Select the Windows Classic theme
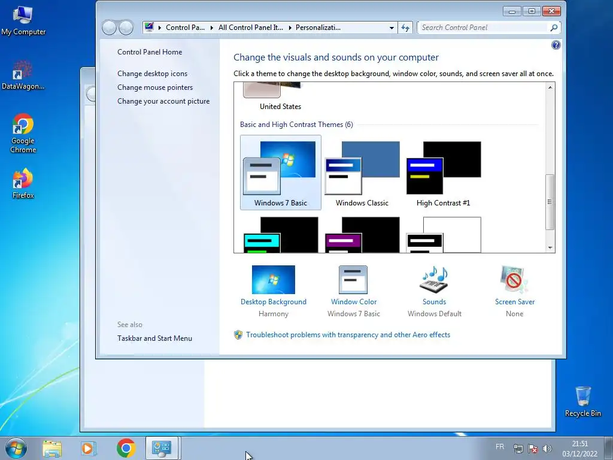Viewport: 613px width, 460px height. (362, 172)
